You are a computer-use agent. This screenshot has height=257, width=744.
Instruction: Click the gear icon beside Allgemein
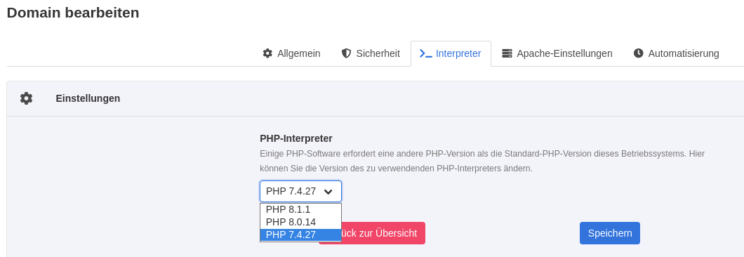tap(267, 53)
